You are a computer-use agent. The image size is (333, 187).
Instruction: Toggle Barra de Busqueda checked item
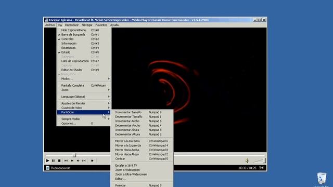[84, 35]
